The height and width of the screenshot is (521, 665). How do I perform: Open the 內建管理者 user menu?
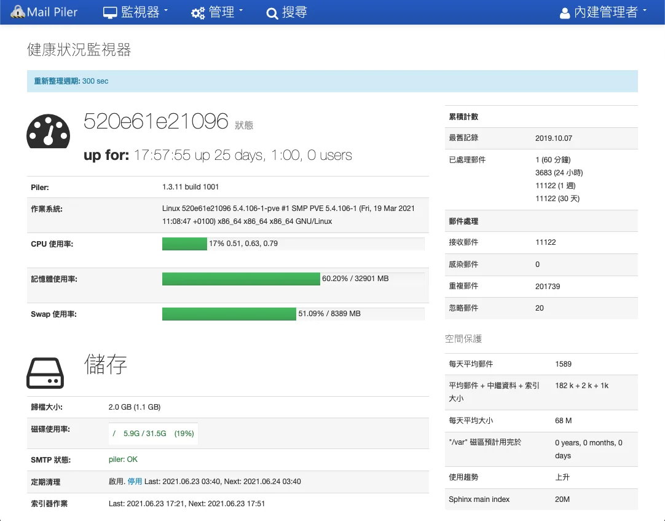603,12
